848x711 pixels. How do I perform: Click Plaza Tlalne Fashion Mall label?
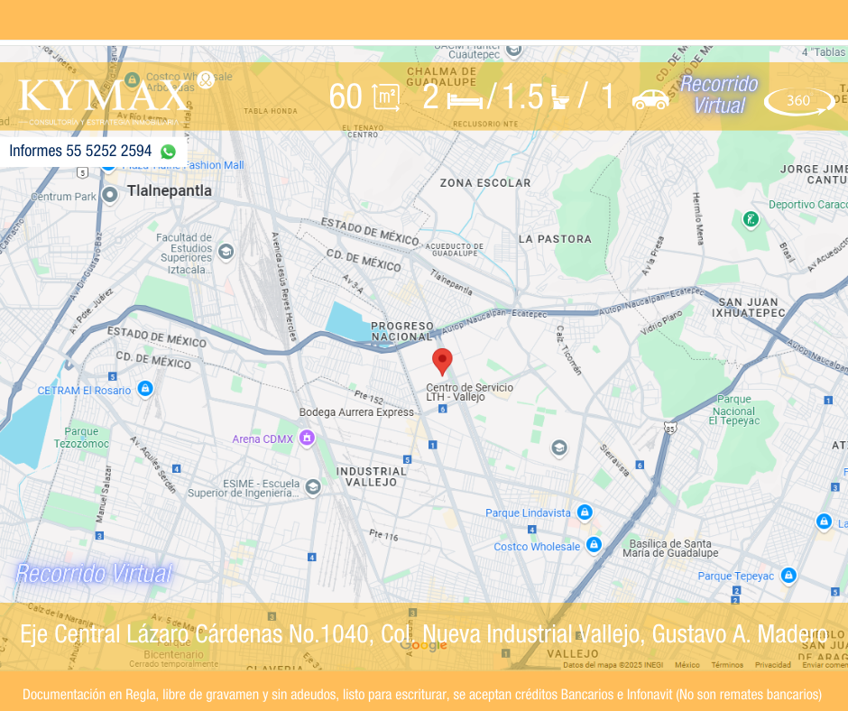[183, 165]
